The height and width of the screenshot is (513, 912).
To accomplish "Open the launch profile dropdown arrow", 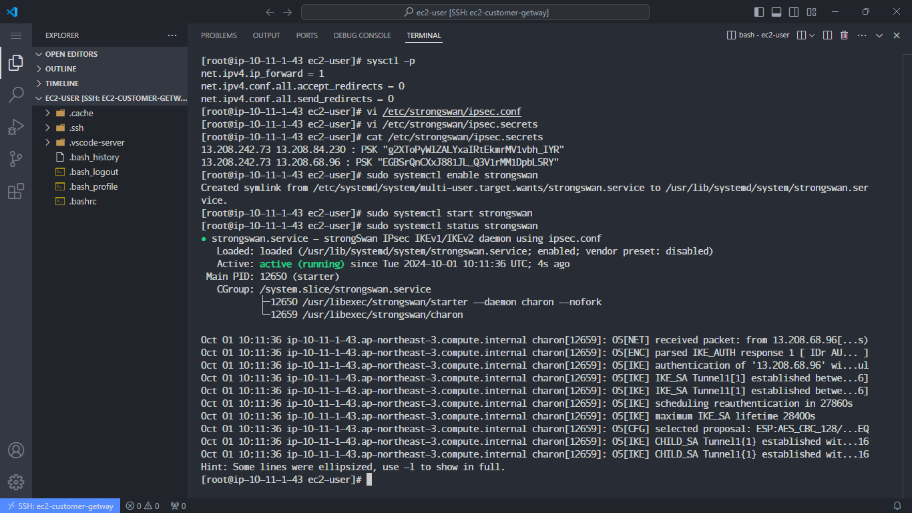I will pyautogui.click(x=813, y=35).
